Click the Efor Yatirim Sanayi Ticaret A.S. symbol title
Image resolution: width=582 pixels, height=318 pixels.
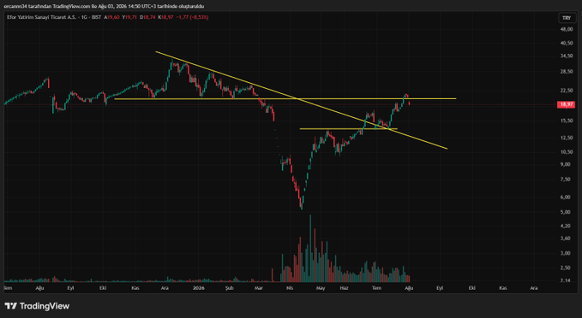tap(41, 17)
